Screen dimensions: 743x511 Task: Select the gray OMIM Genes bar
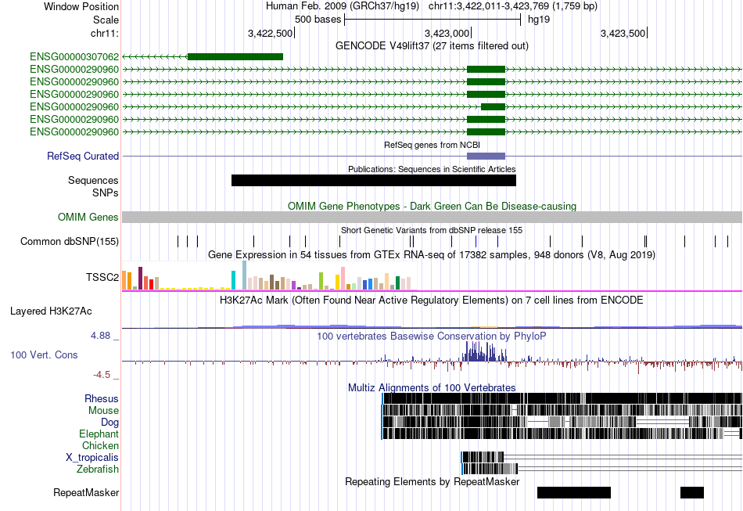click(433, 217)
